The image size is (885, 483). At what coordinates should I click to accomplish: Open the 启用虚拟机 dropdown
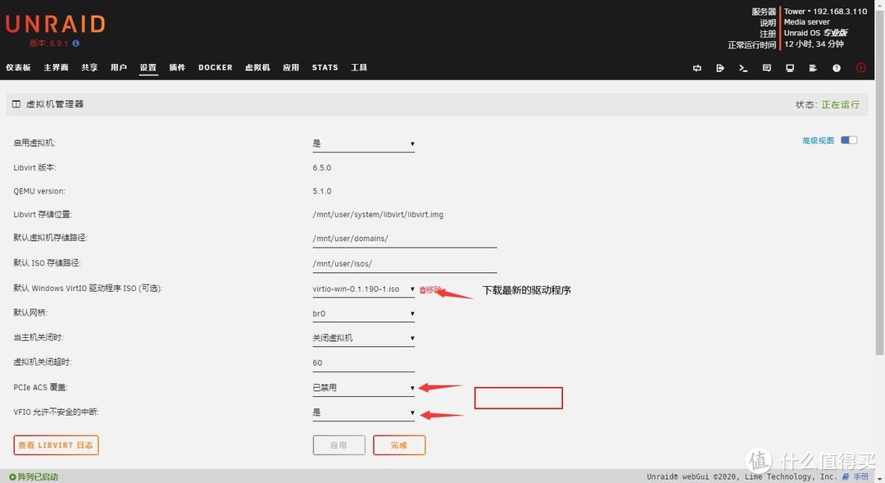(363, 144)
